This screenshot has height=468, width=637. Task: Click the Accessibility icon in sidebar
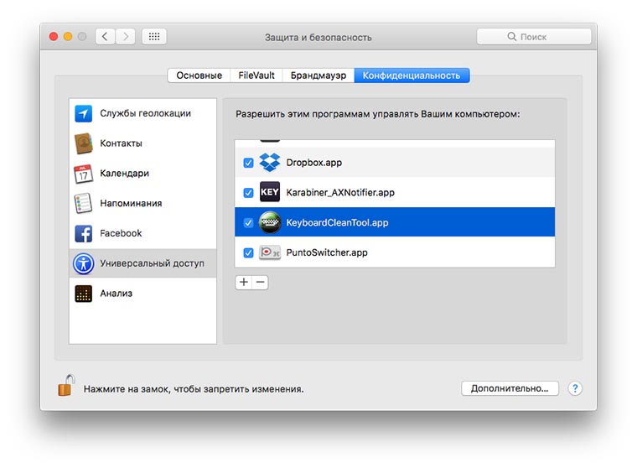point(83,263)
